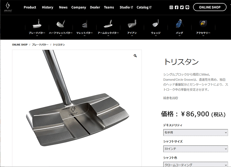
Task: Open the Twitter social icon
Action: [182, 7]
